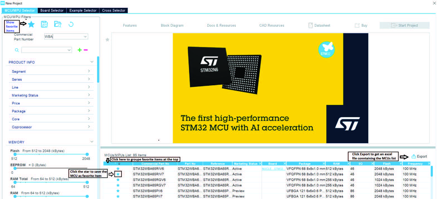Open the NUCLE...STM32 board link
The height and width of the screenshot is (199, 437).
(273, 169)
